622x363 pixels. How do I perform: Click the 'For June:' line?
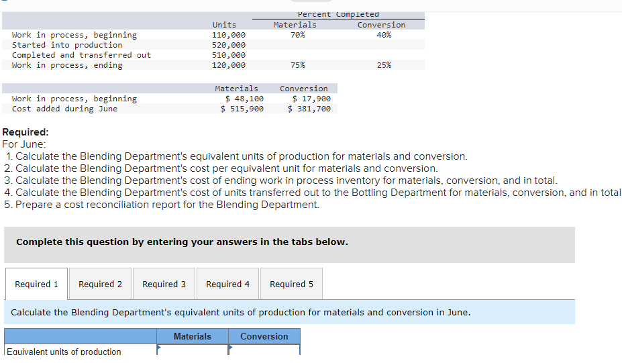coord(23,144)
